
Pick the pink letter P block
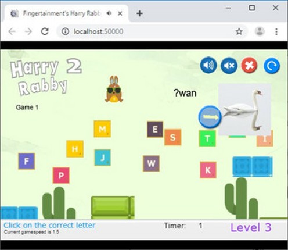coord(61,176)
